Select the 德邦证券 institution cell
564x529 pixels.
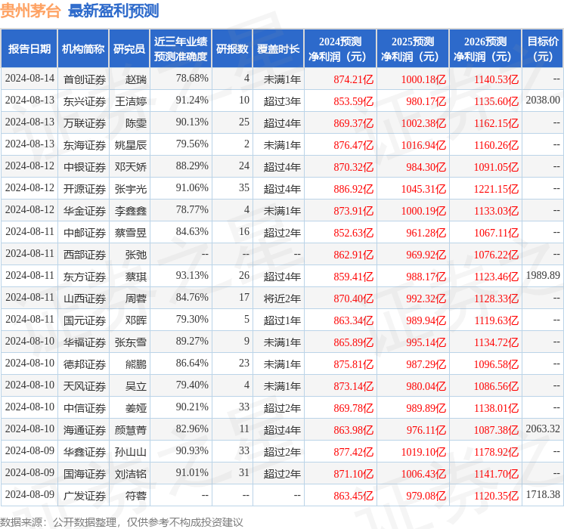pos(85,365)
